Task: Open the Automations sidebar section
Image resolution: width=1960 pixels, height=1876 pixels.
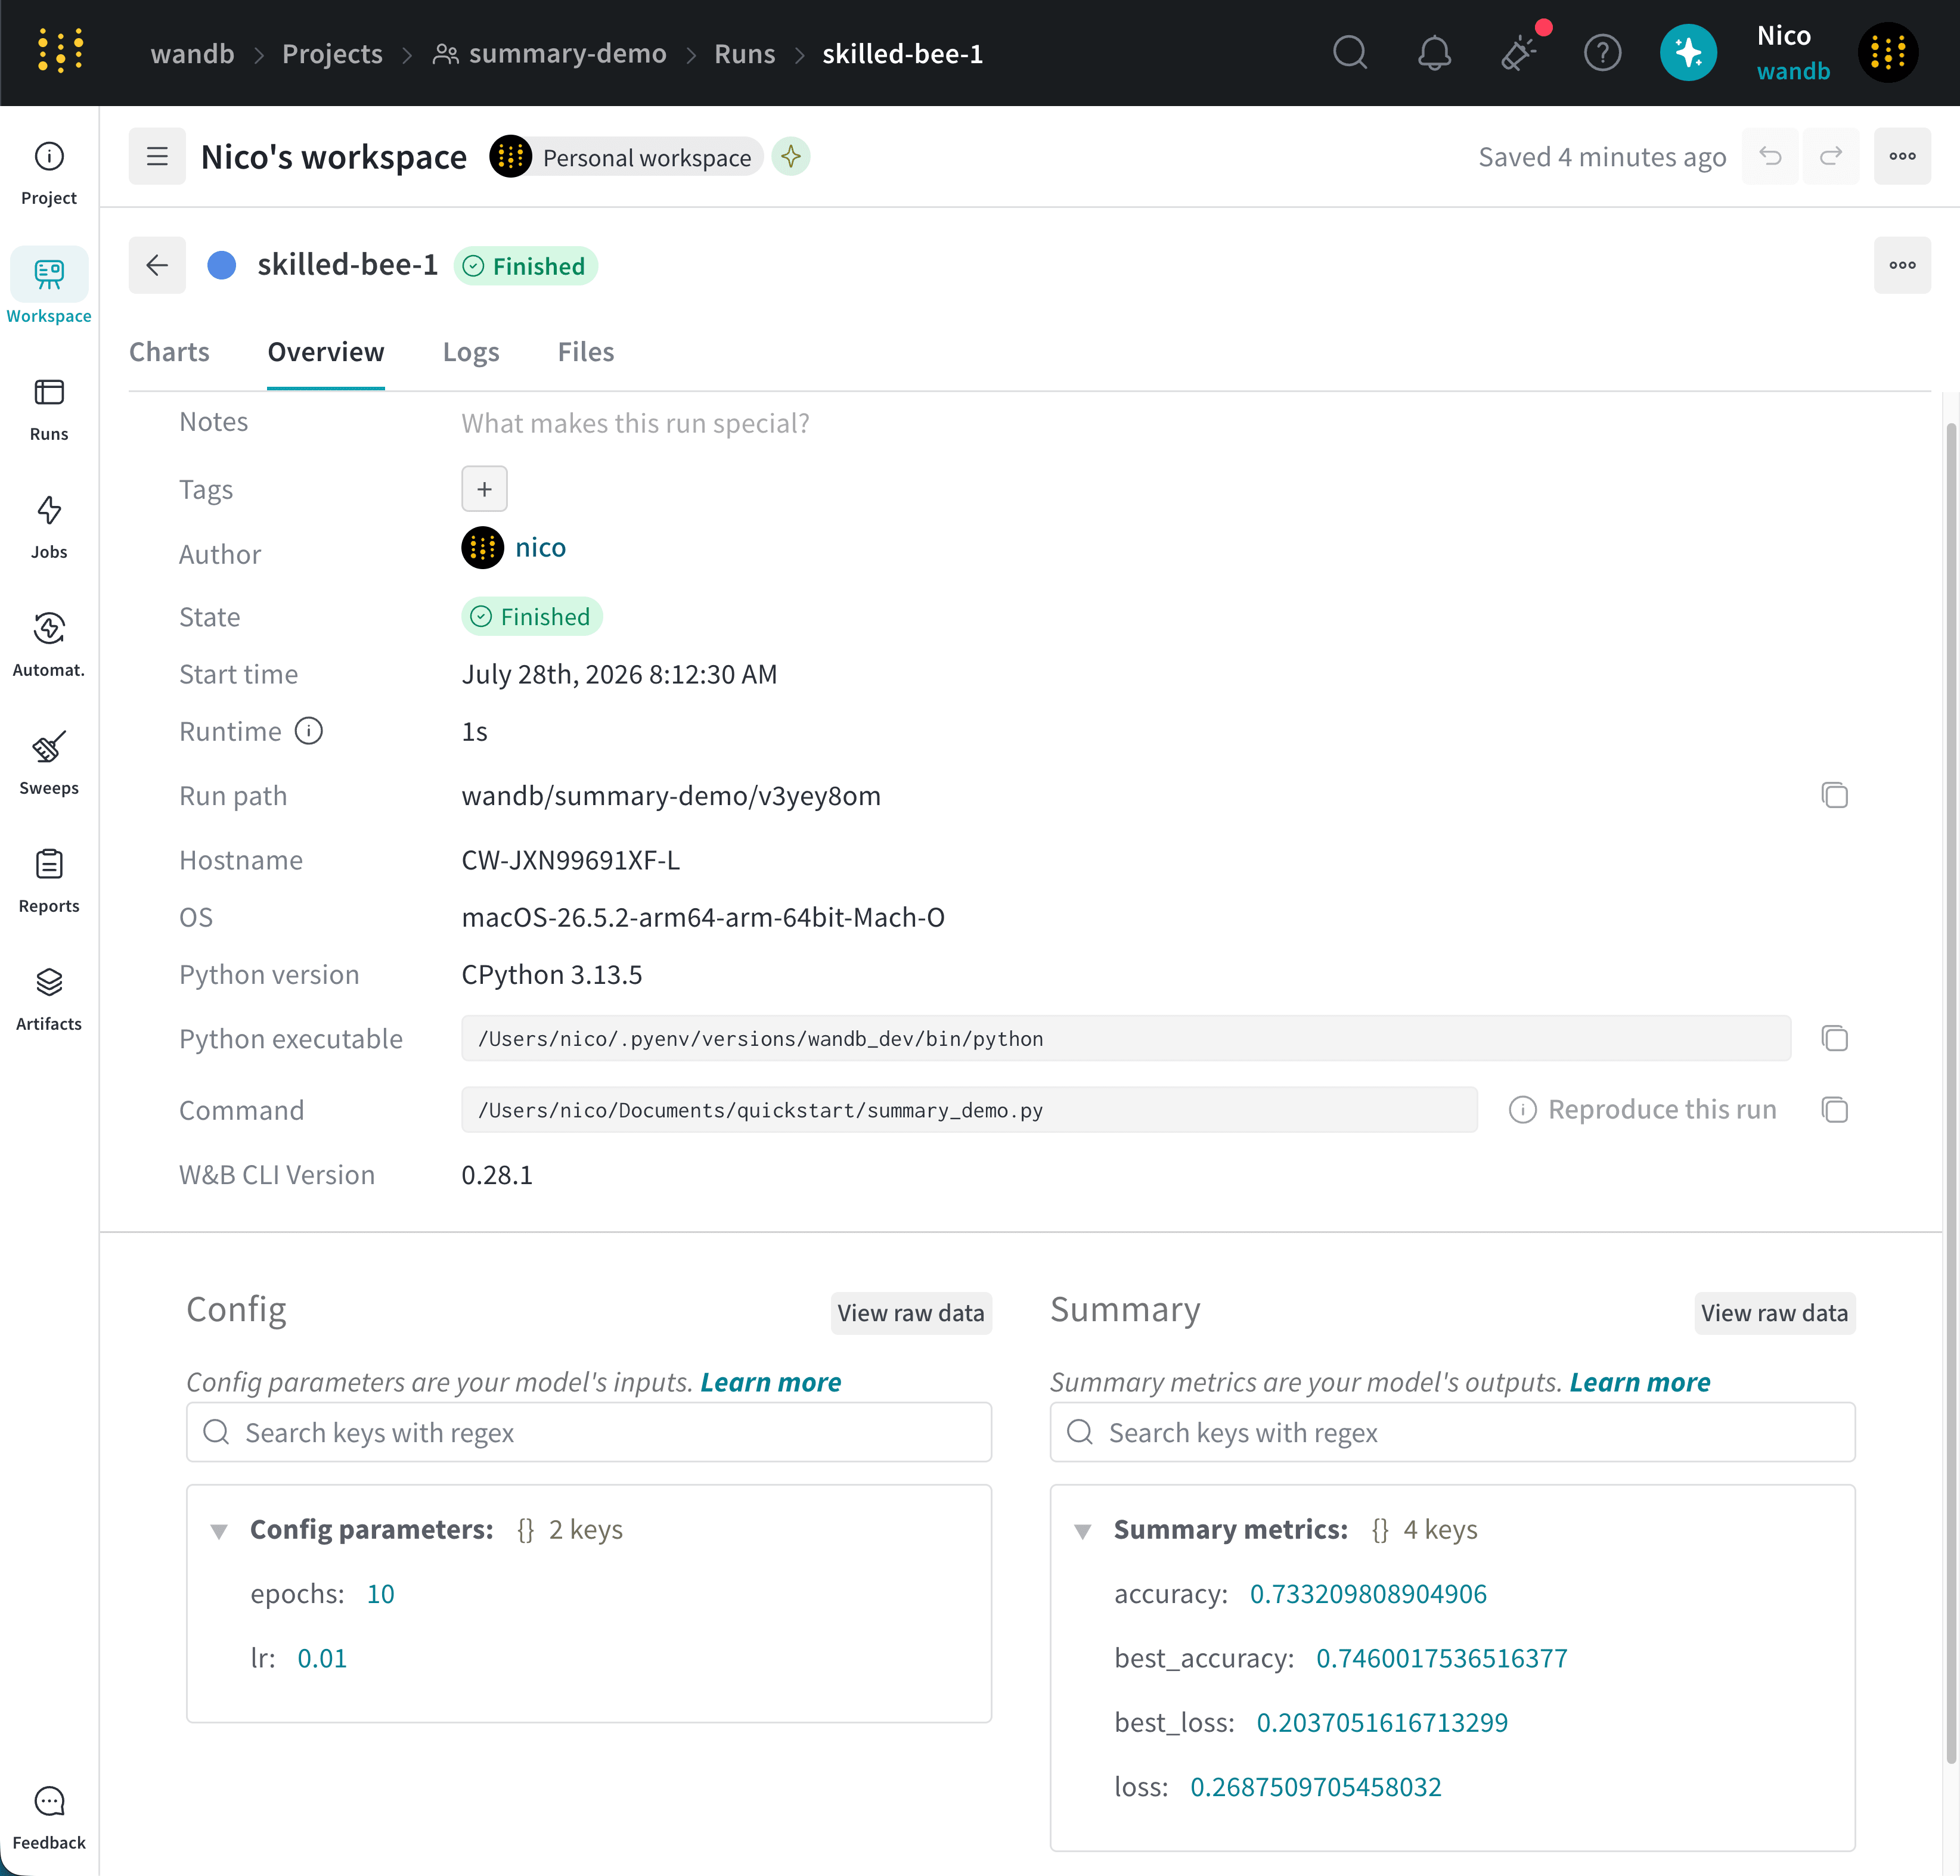Action: click(49, 645)
